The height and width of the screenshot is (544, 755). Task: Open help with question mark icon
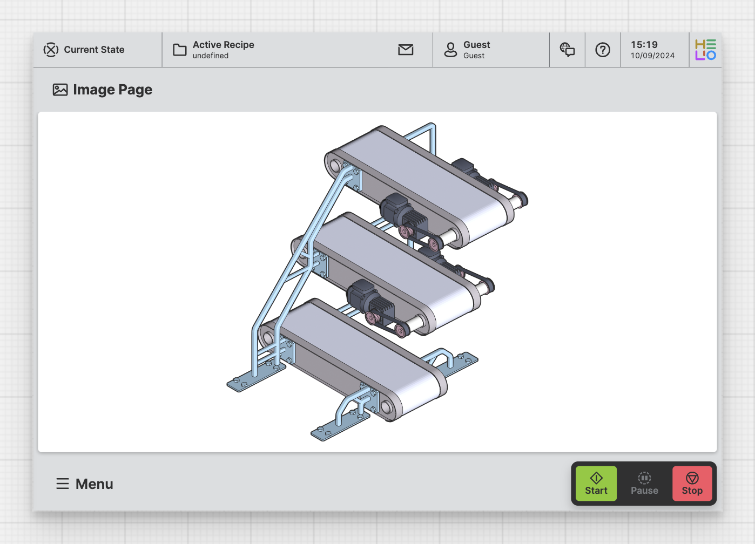[x=603, y=50]
